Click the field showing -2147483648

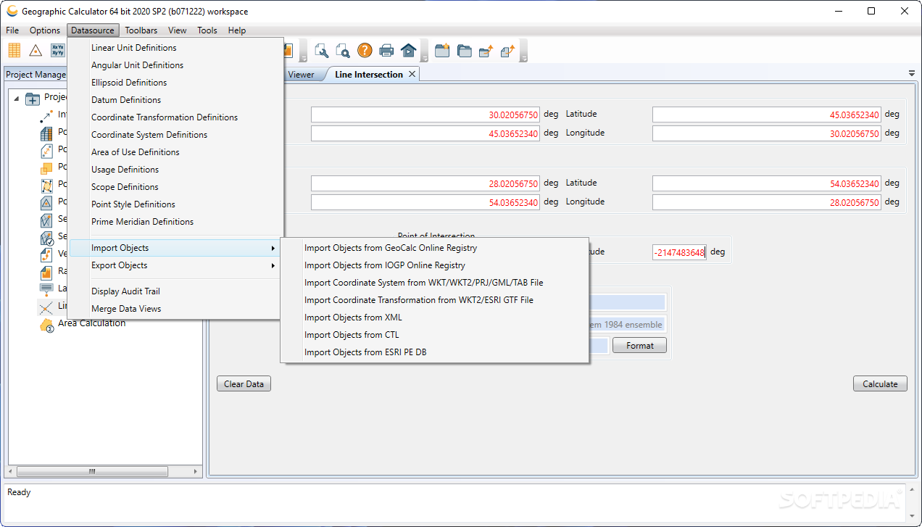point(679,252)
